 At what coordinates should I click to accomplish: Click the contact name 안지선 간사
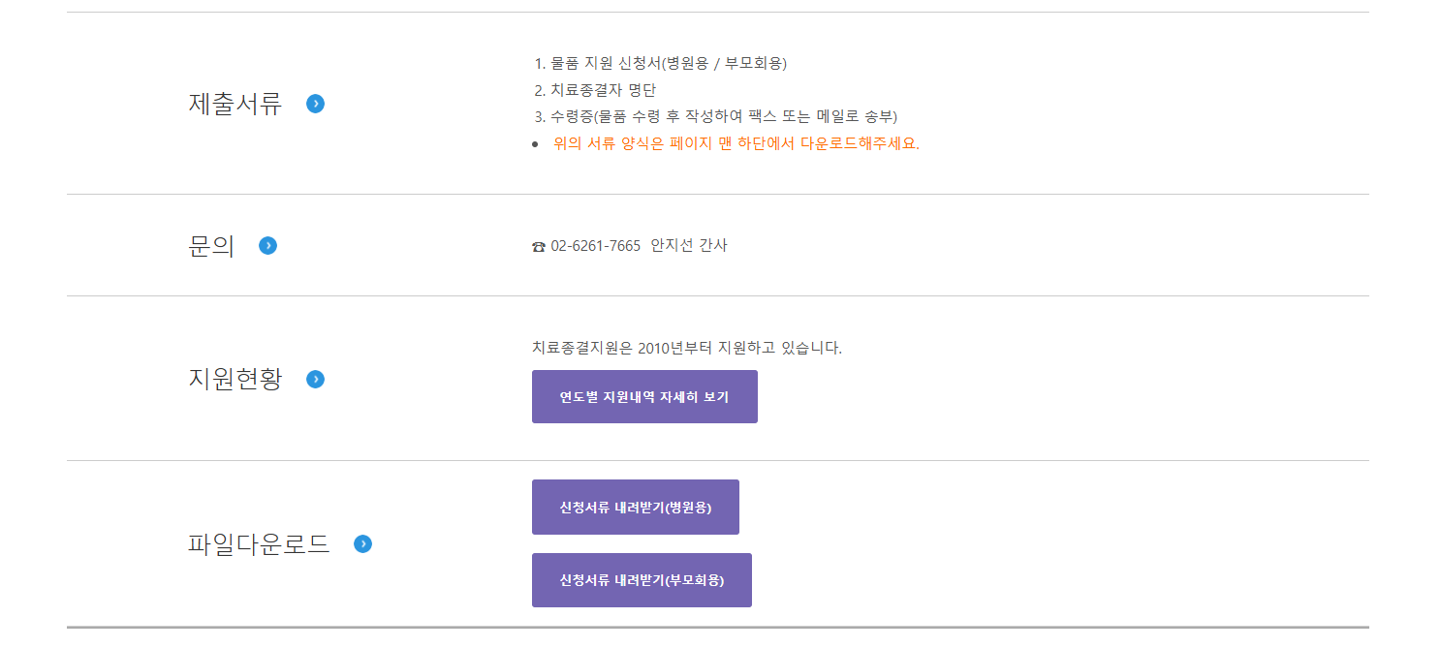pos(689,246)
